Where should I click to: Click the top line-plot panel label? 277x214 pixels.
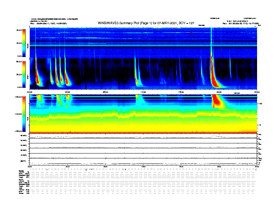tap(24, 136)
